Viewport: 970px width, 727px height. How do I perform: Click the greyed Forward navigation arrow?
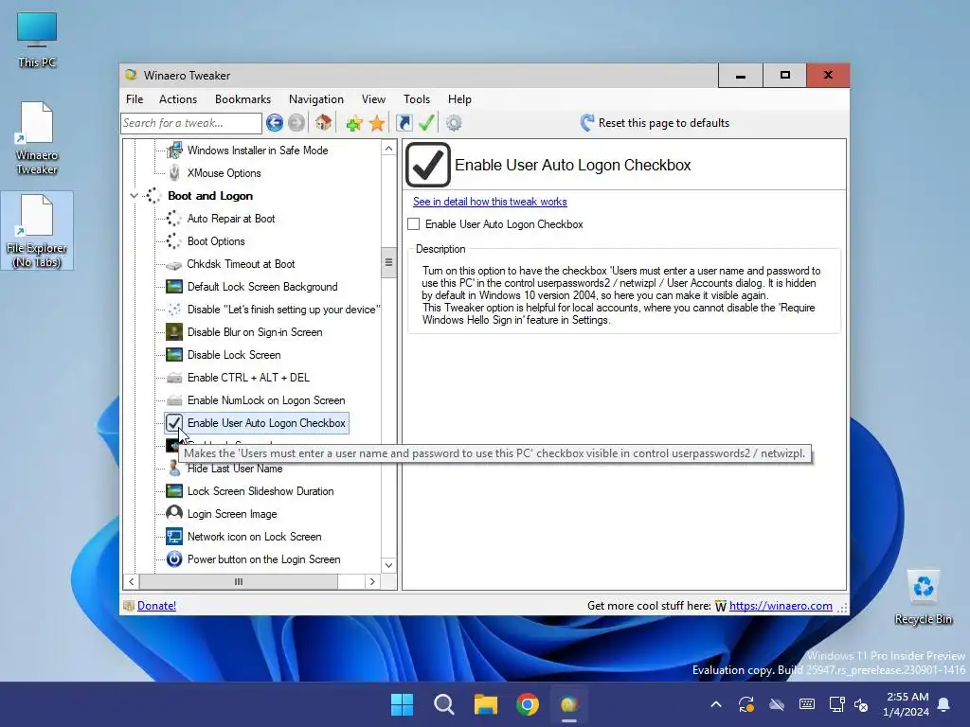[x=296, y=123]
